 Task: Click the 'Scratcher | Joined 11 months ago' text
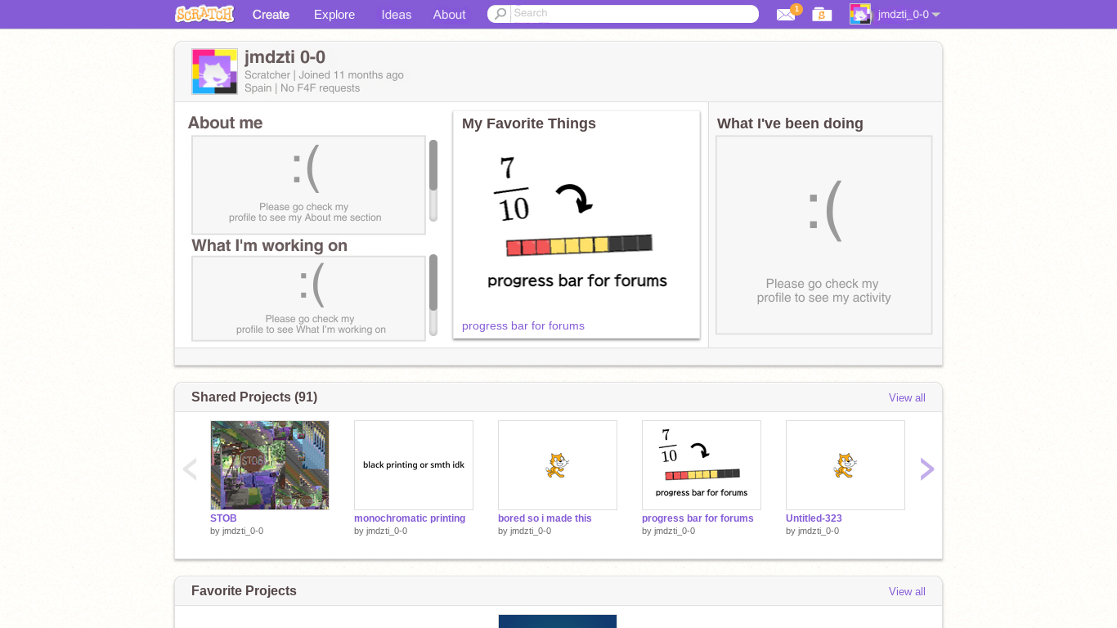pos(324,75)
